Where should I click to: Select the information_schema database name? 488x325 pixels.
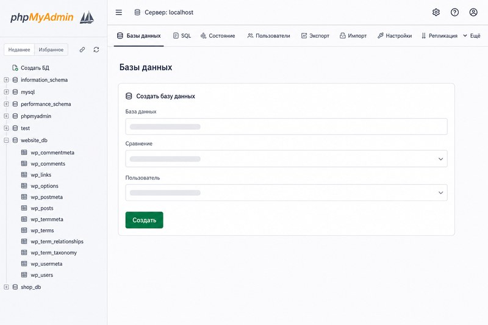click(x=44, y=80)
